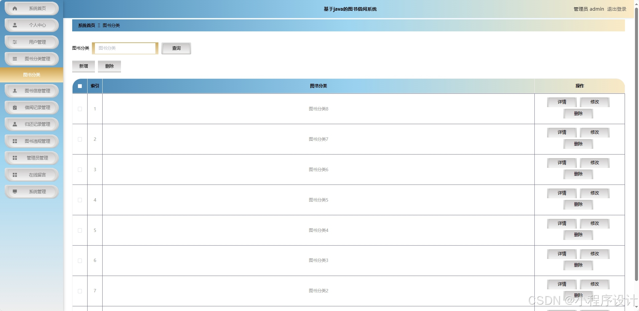Check the checkbox for row 图书分类6

pos(80,170)
